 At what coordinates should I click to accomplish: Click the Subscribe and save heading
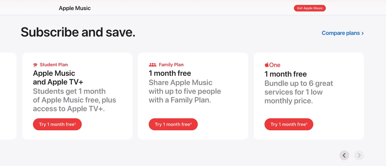coord(78,32)
